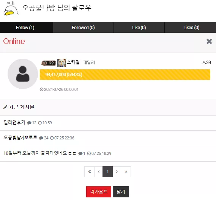Open the post 10일부터 오늘까지 출금다잇네요

point(40,153)
